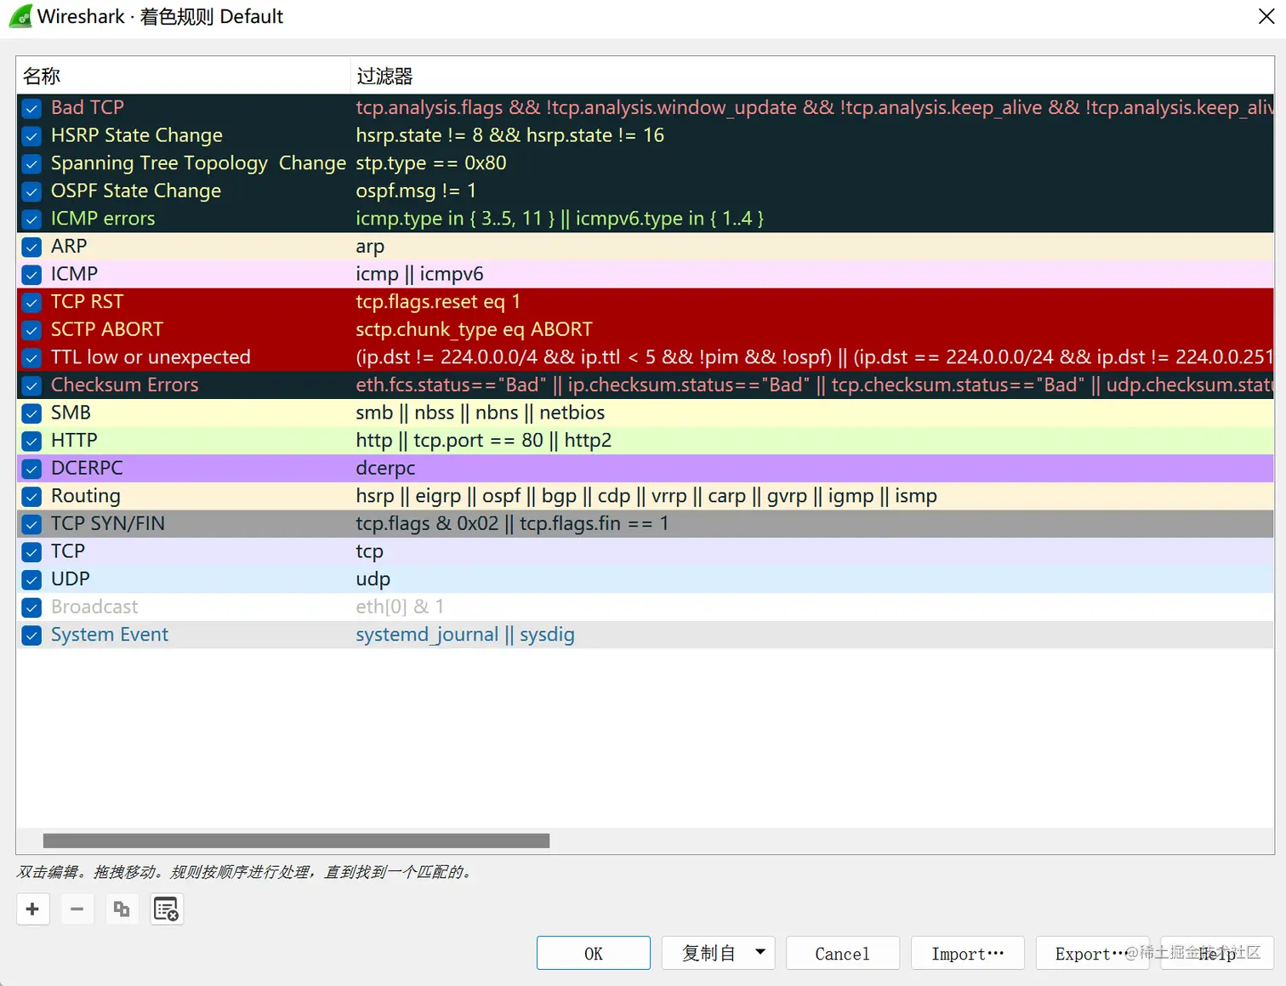The image size is (1286, 986).
Task: Click the filter 'icmp || icmpv6'
Action: [419, 274]
